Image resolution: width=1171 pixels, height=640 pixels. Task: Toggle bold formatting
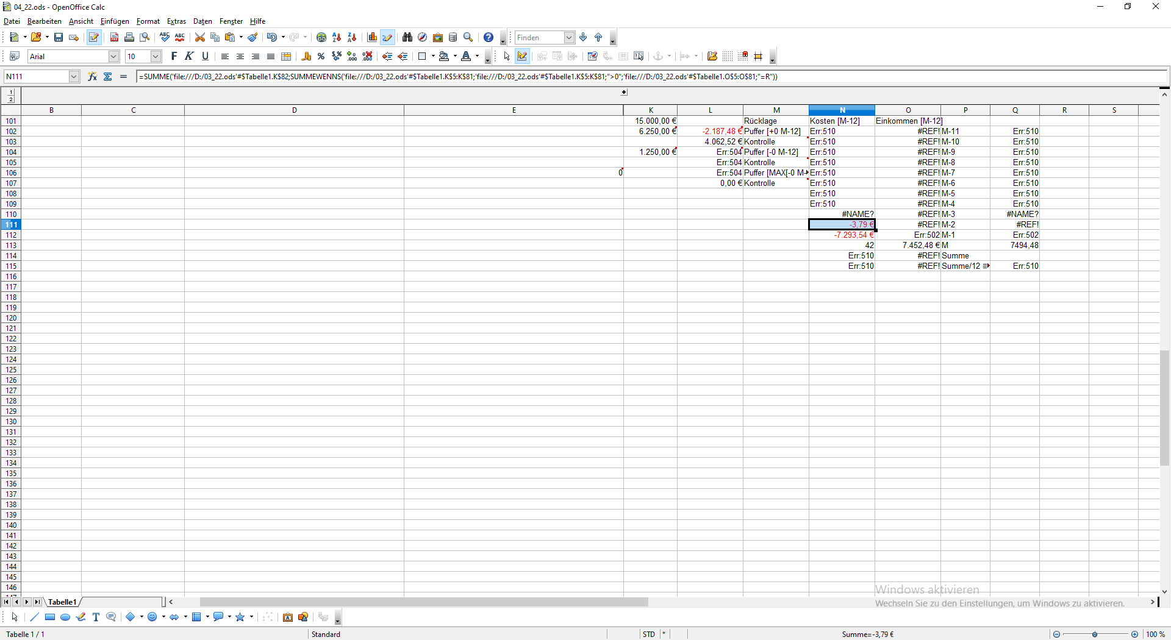(174, 57)
